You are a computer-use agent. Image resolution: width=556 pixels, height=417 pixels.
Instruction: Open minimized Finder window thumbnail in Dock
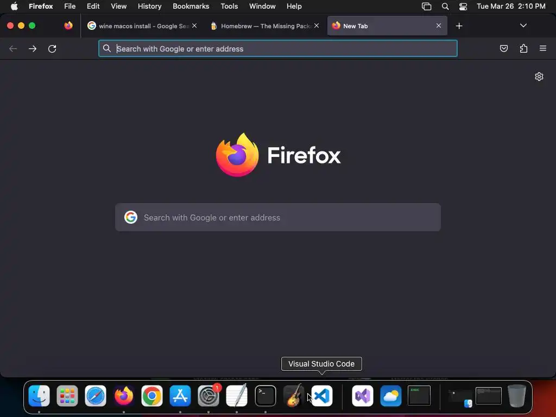click(x=460, y=397)
